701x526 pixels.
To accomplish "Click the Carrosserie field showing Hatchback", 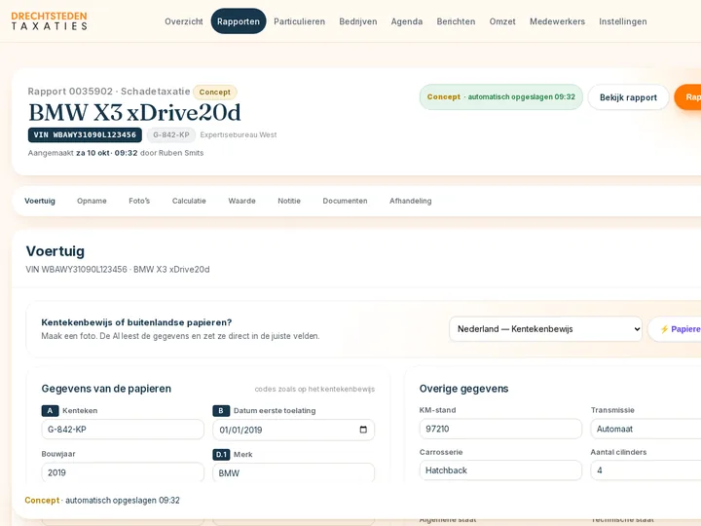I will (500, 470).
